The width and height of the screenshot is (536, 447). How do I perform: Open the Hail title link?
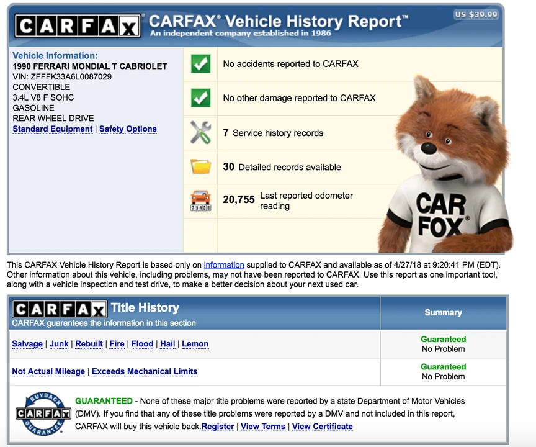pyautogui.click(x=167, y=344)
